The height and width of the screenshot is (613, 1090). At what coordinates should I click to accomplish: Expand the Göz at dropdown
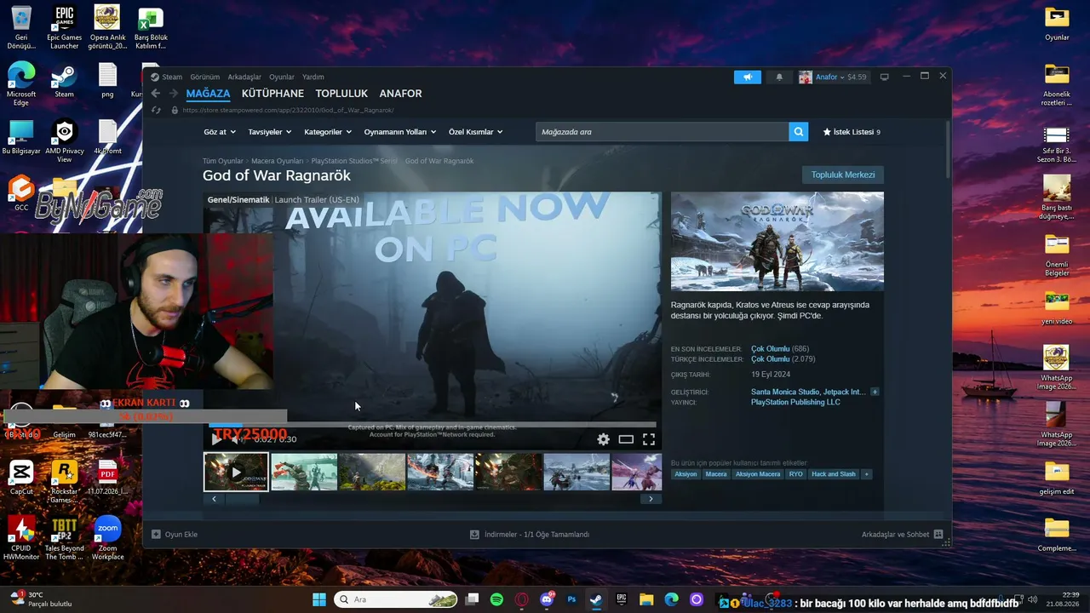point(219,132)
